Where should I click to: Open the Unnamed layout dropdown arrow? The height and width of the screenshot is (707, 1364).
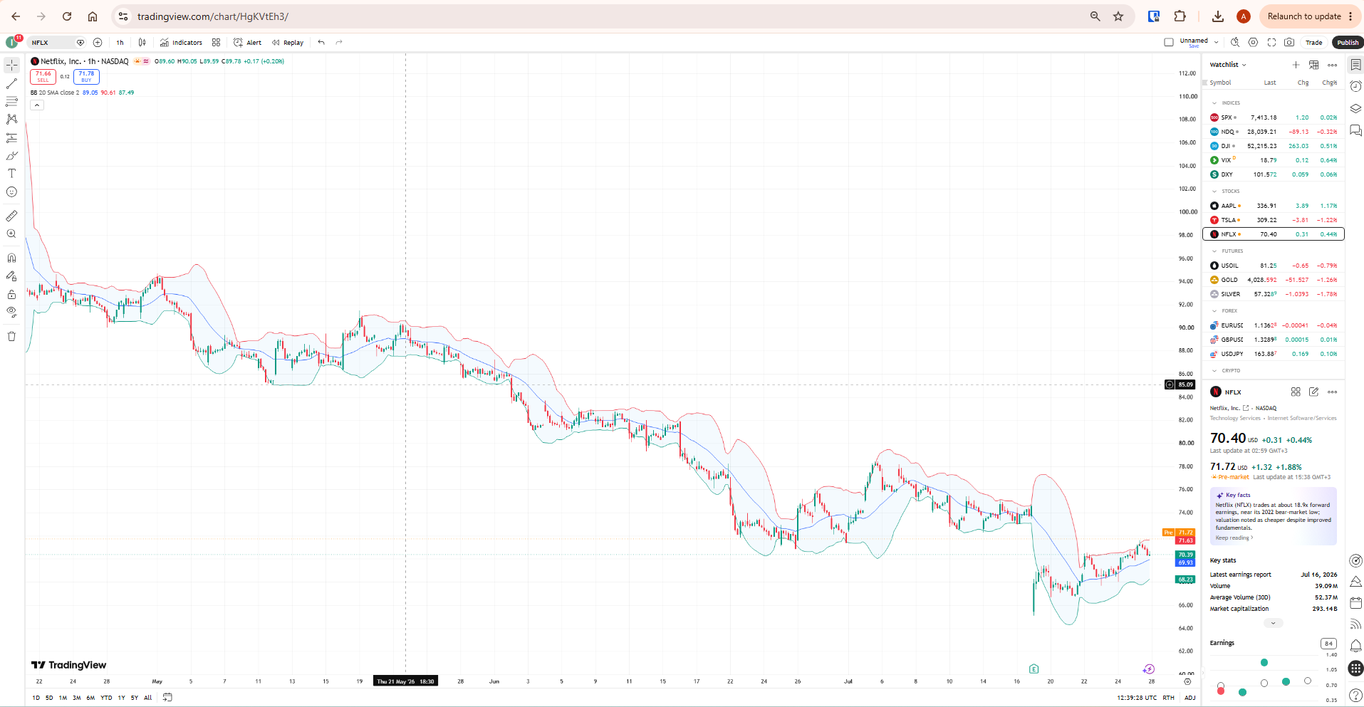(x=1217, y=43)
